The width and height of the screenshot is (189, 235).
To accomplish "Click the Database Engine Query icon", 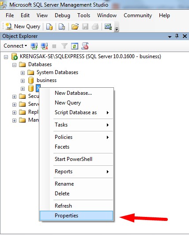I will (x=49, y=27).
